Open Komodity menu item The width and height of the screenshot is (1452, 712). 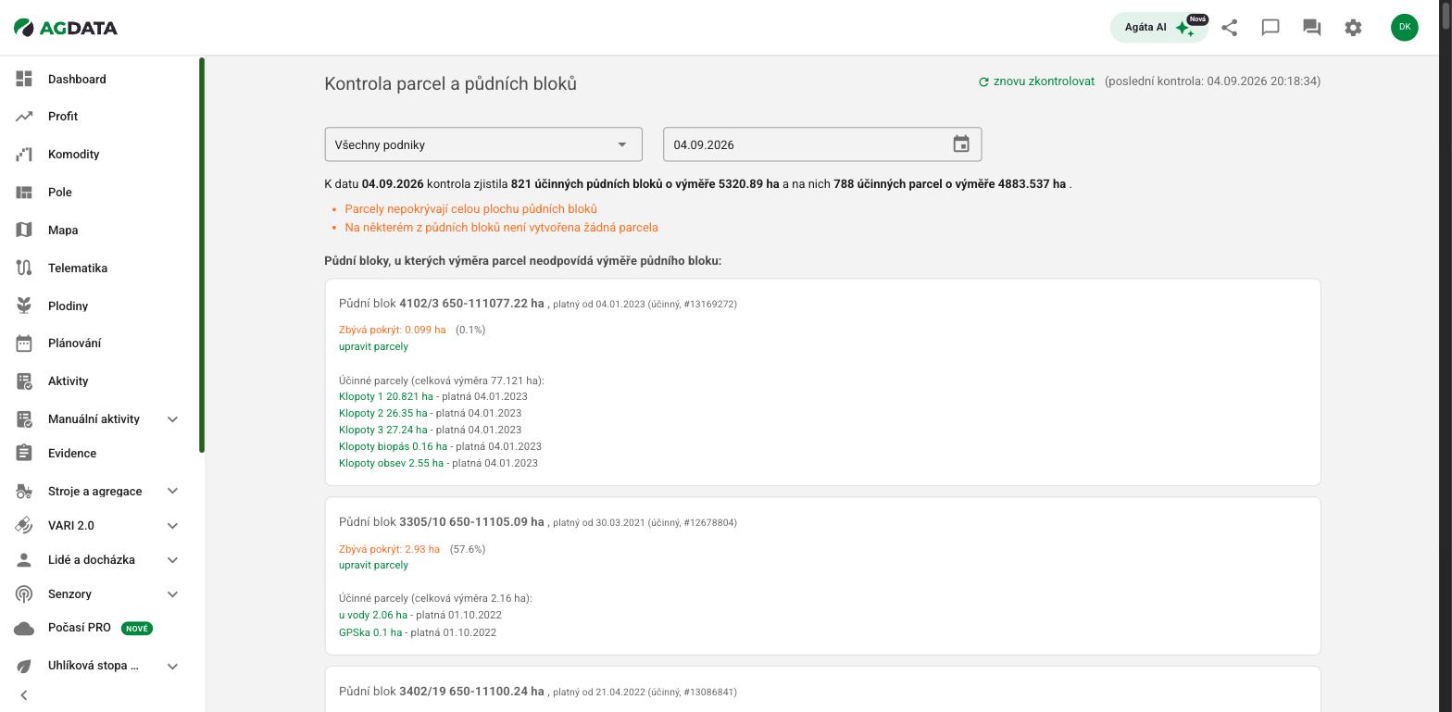pos(73,155)
